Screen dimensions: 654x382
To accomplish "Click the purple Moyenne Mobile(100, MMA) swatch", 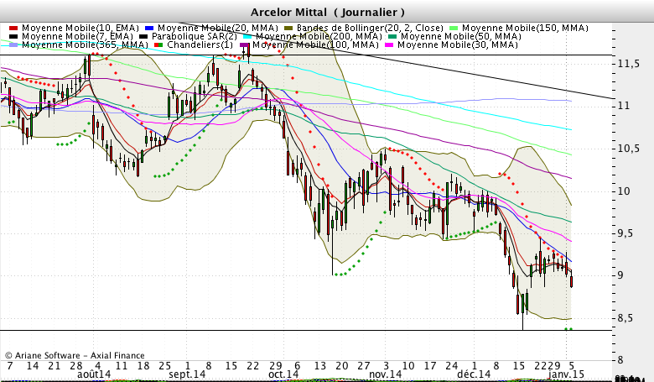I will (244, 45).
